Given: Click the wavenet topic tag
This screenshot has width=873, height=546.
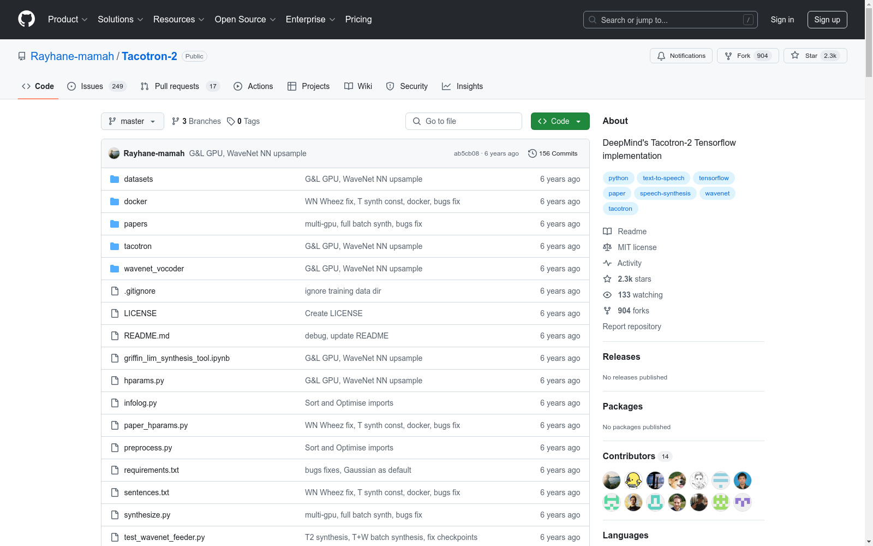Looking at the screenshot, I should (x=717, y=193).
